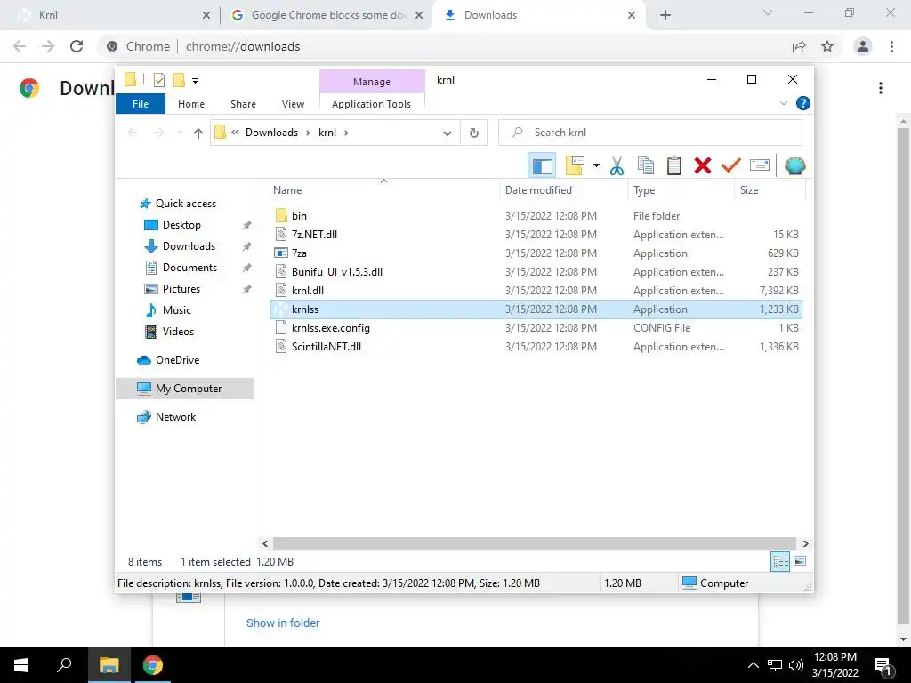Click Show in folder link in Chrome
Screen dimensions: 911x683
click(283, 623)
